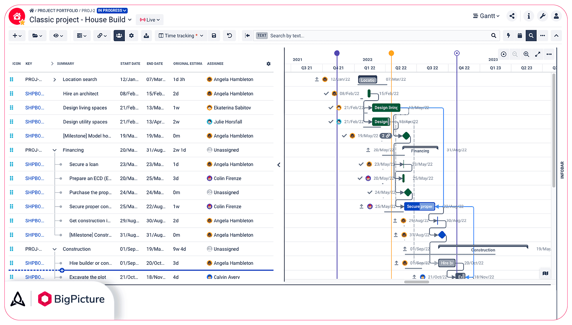Open the calendar icon in search toolbar

click(x=520, y=35)
